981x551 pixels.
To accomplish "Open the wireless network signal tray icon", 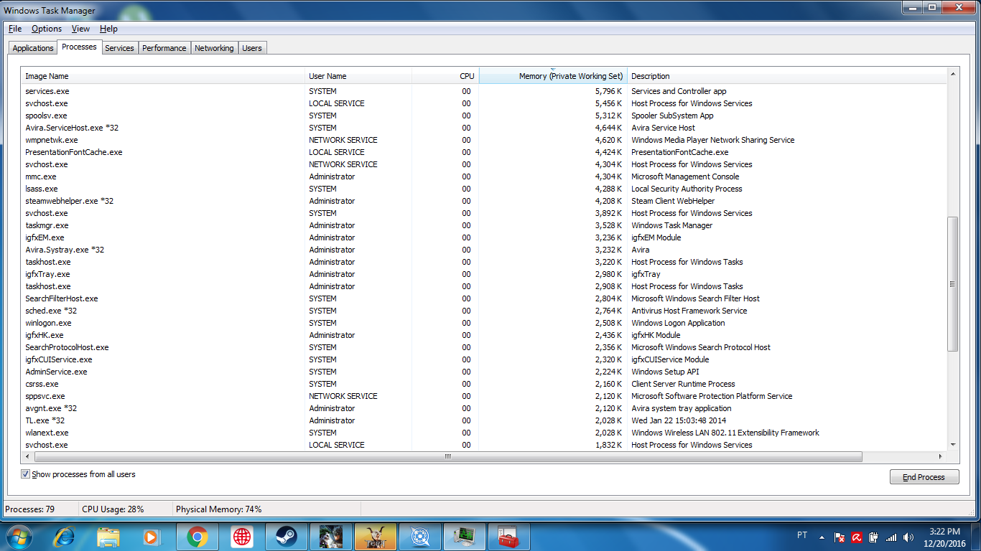I will pos(891,537).
